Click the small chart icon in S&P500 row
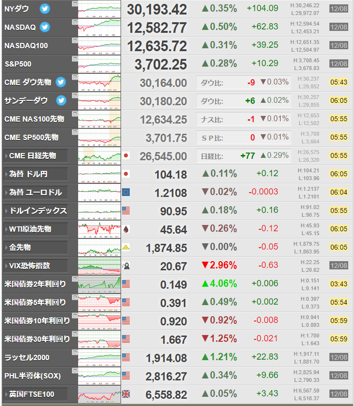354x406 pixels. point(75,59)
